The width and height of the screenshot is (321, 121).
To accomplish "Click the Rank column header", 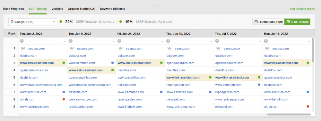I will [x=12, y=34].
